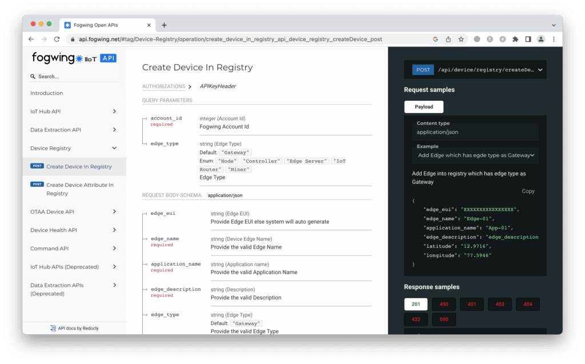Expand the AUTHORIZATIONS arrow
The image size is (585, 364).
[190, 87]
